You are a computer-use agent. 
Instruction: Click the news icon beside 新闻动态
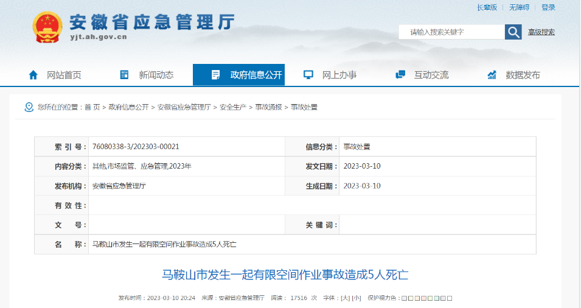pos(125,74)
